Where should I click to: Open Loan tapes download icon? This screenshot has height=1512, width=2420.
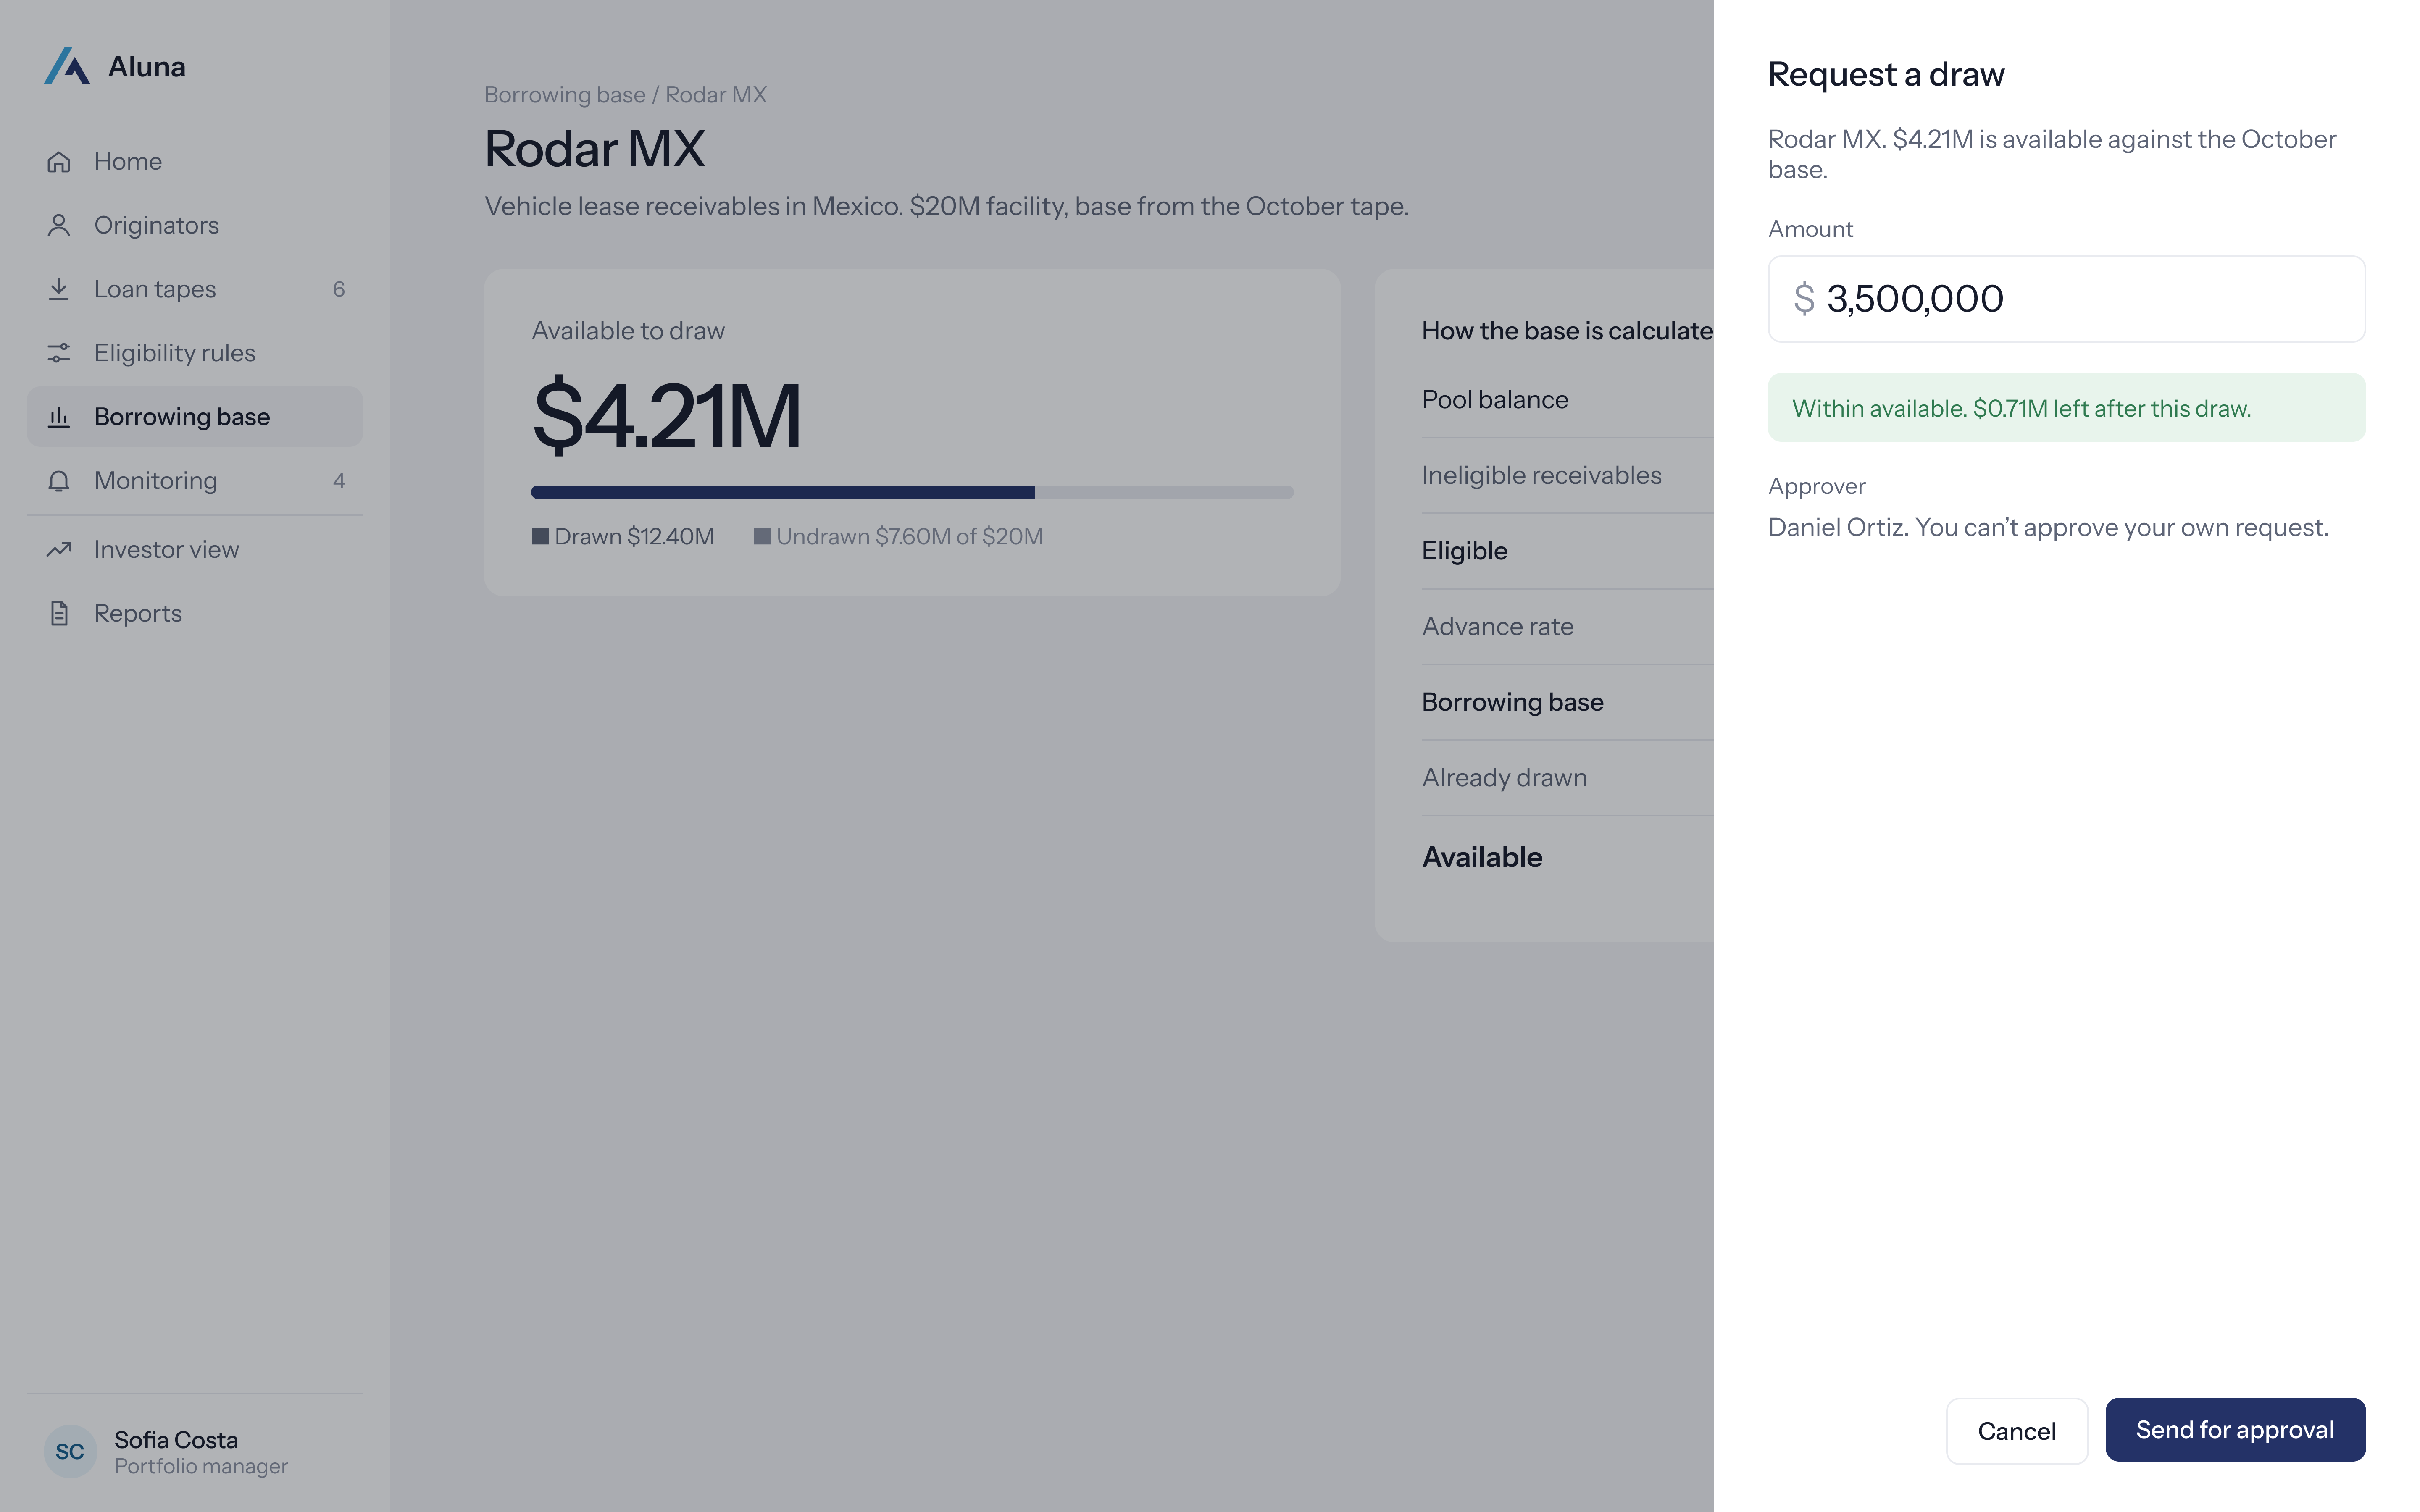click(59, 289)
